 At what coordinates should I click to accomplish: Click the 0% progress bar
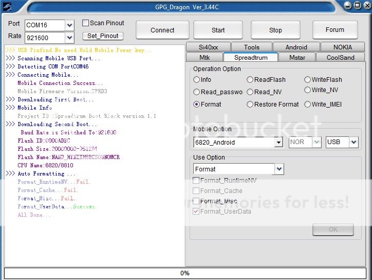(185, 273)
